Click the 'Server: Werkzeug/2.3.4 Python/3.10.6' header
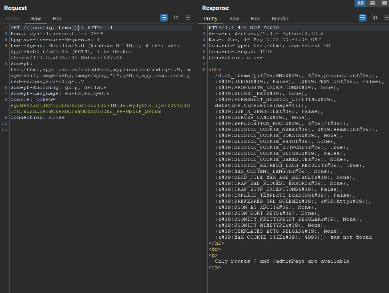389x293 pixels. [266, 34]
